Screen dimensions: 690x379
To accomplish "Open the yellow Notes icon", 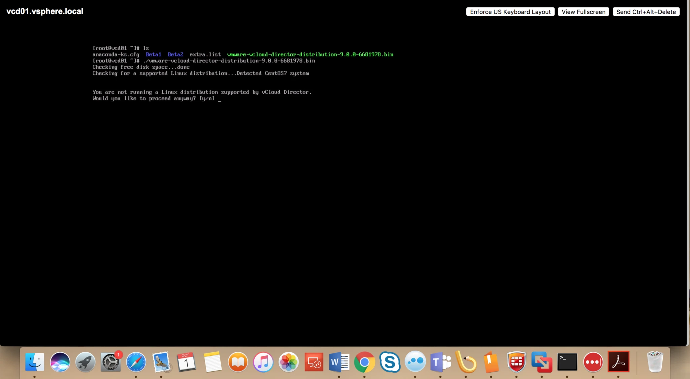I will 212,362.
